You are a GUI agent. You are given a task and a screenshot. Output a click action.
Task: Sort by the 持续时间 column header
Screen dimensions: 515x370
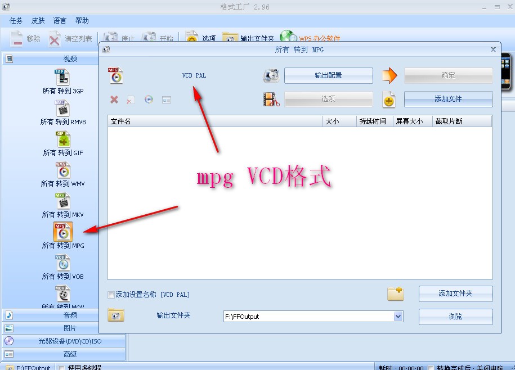[x=374, y=121]
